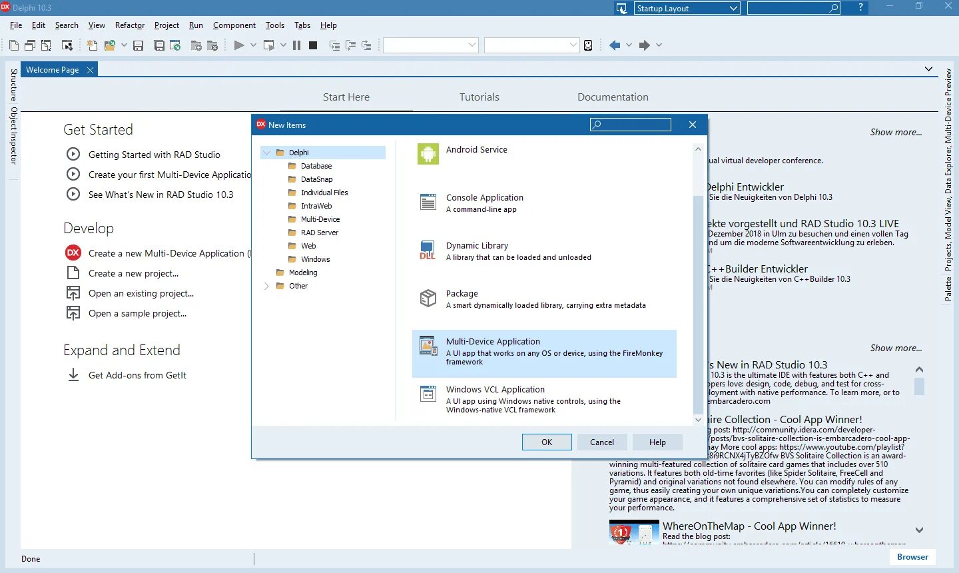Open the first empty toolbar combo box

click(431, 45)
